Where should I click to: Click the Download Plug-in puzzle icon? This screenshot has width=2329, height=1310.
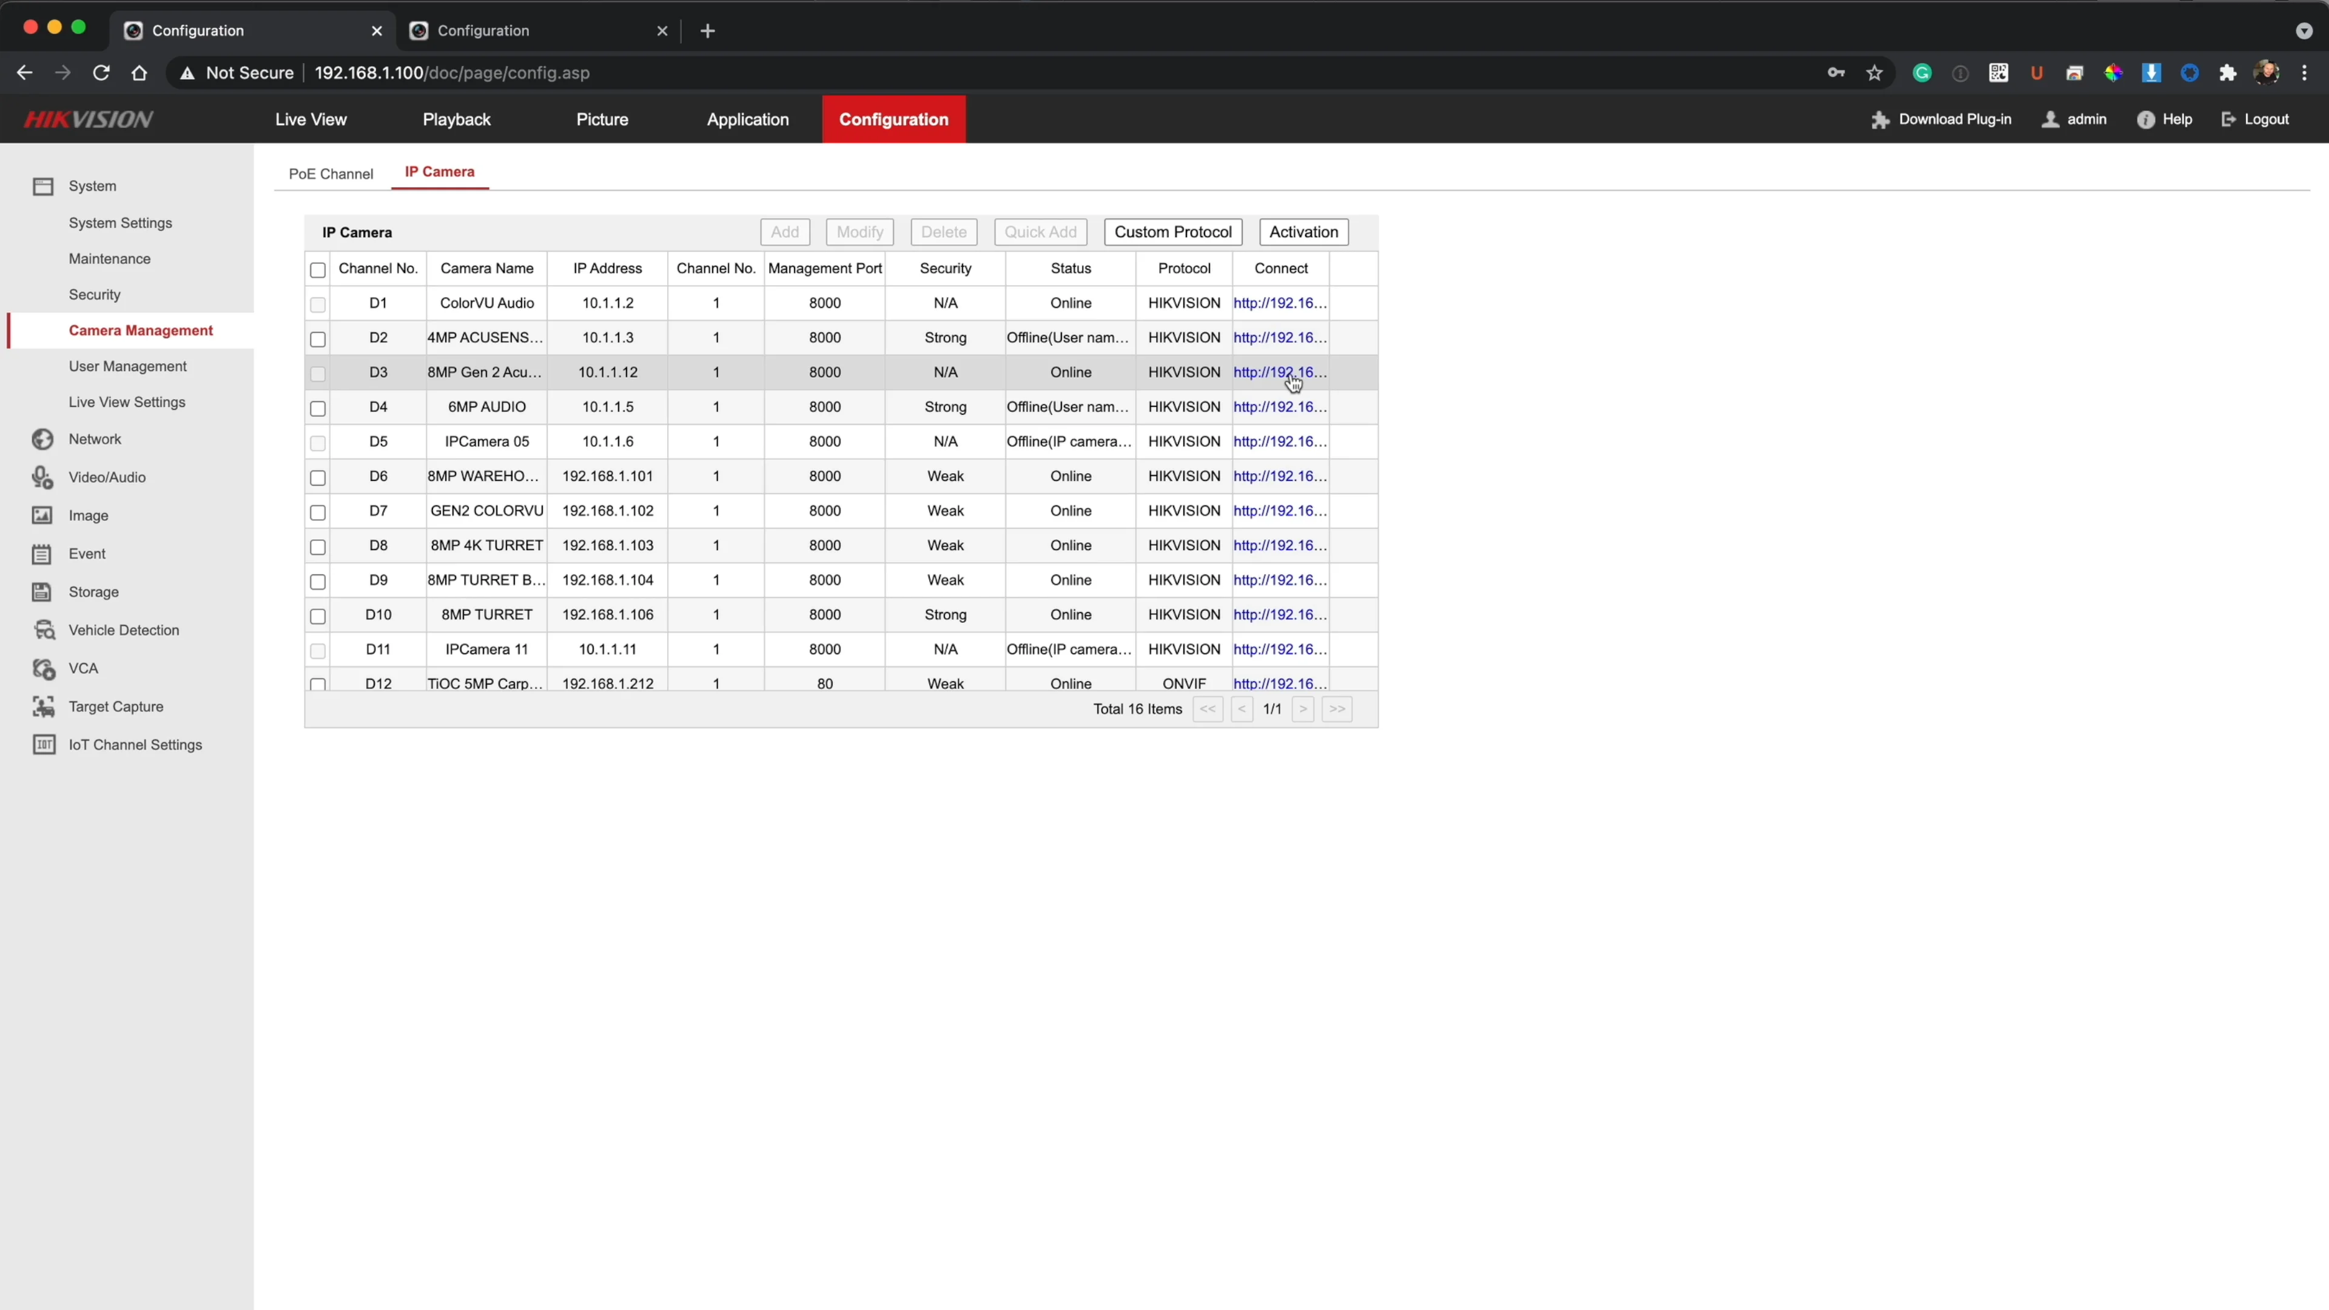click(1881, 119)
